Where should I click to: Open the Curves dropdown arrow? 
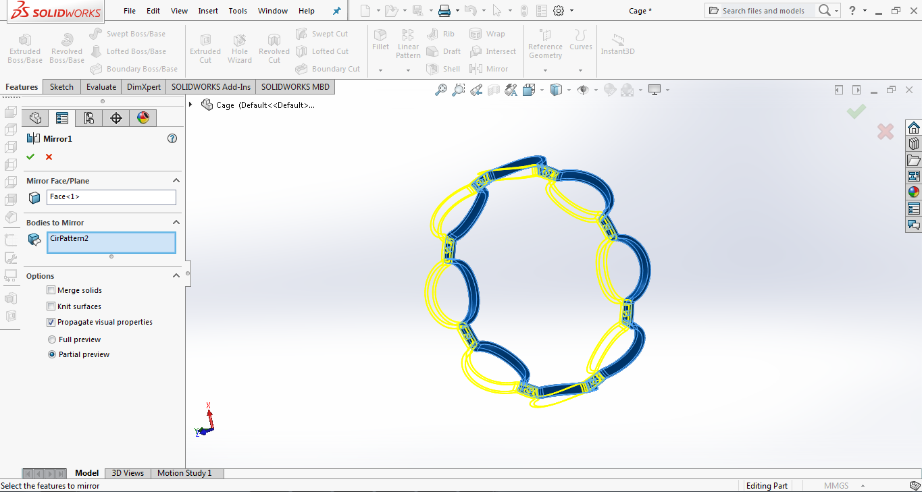click(580, 70)
